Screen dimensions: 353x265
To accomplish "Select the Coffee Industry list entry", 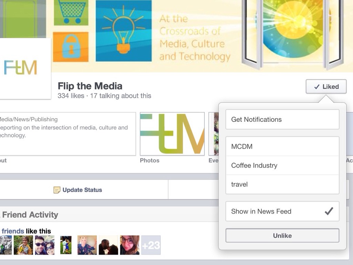I will [x=282, y=165].
